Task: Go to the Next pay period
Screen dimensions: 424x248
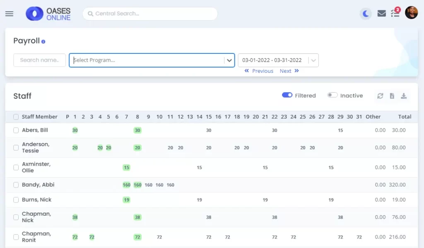Action: (289, 71)
